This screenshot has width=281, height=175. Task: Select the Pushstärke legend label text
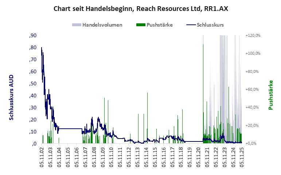159,25
